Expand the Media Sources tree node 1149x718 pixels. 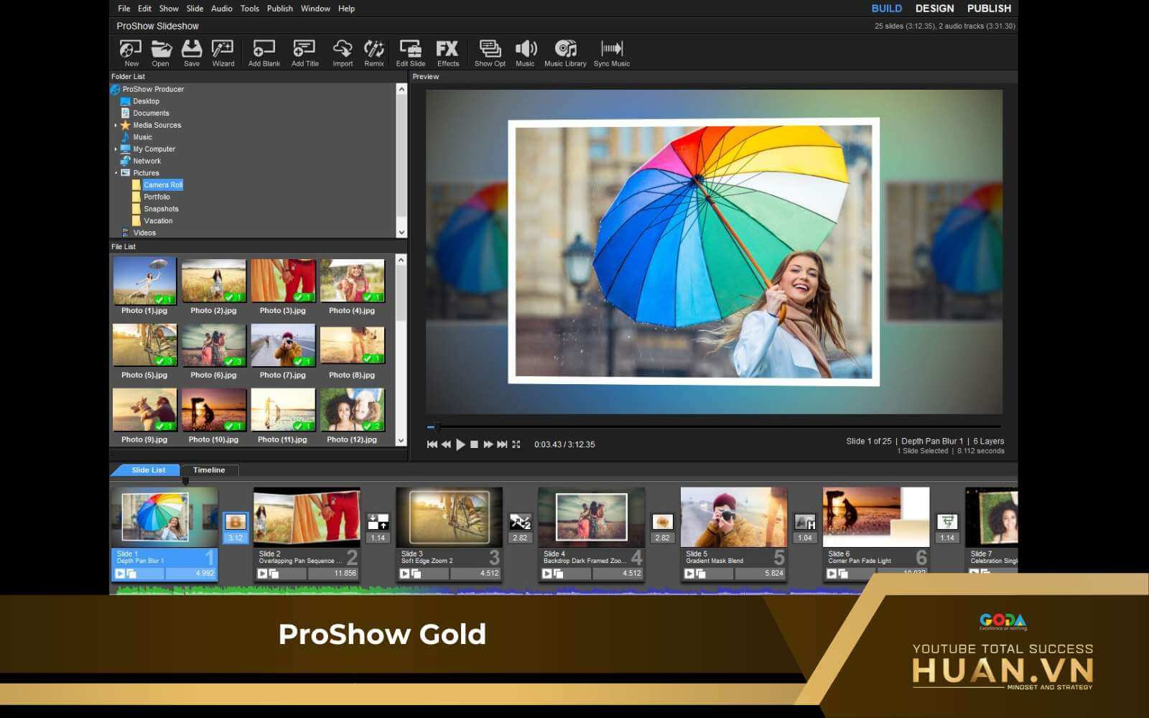[116, 126]
